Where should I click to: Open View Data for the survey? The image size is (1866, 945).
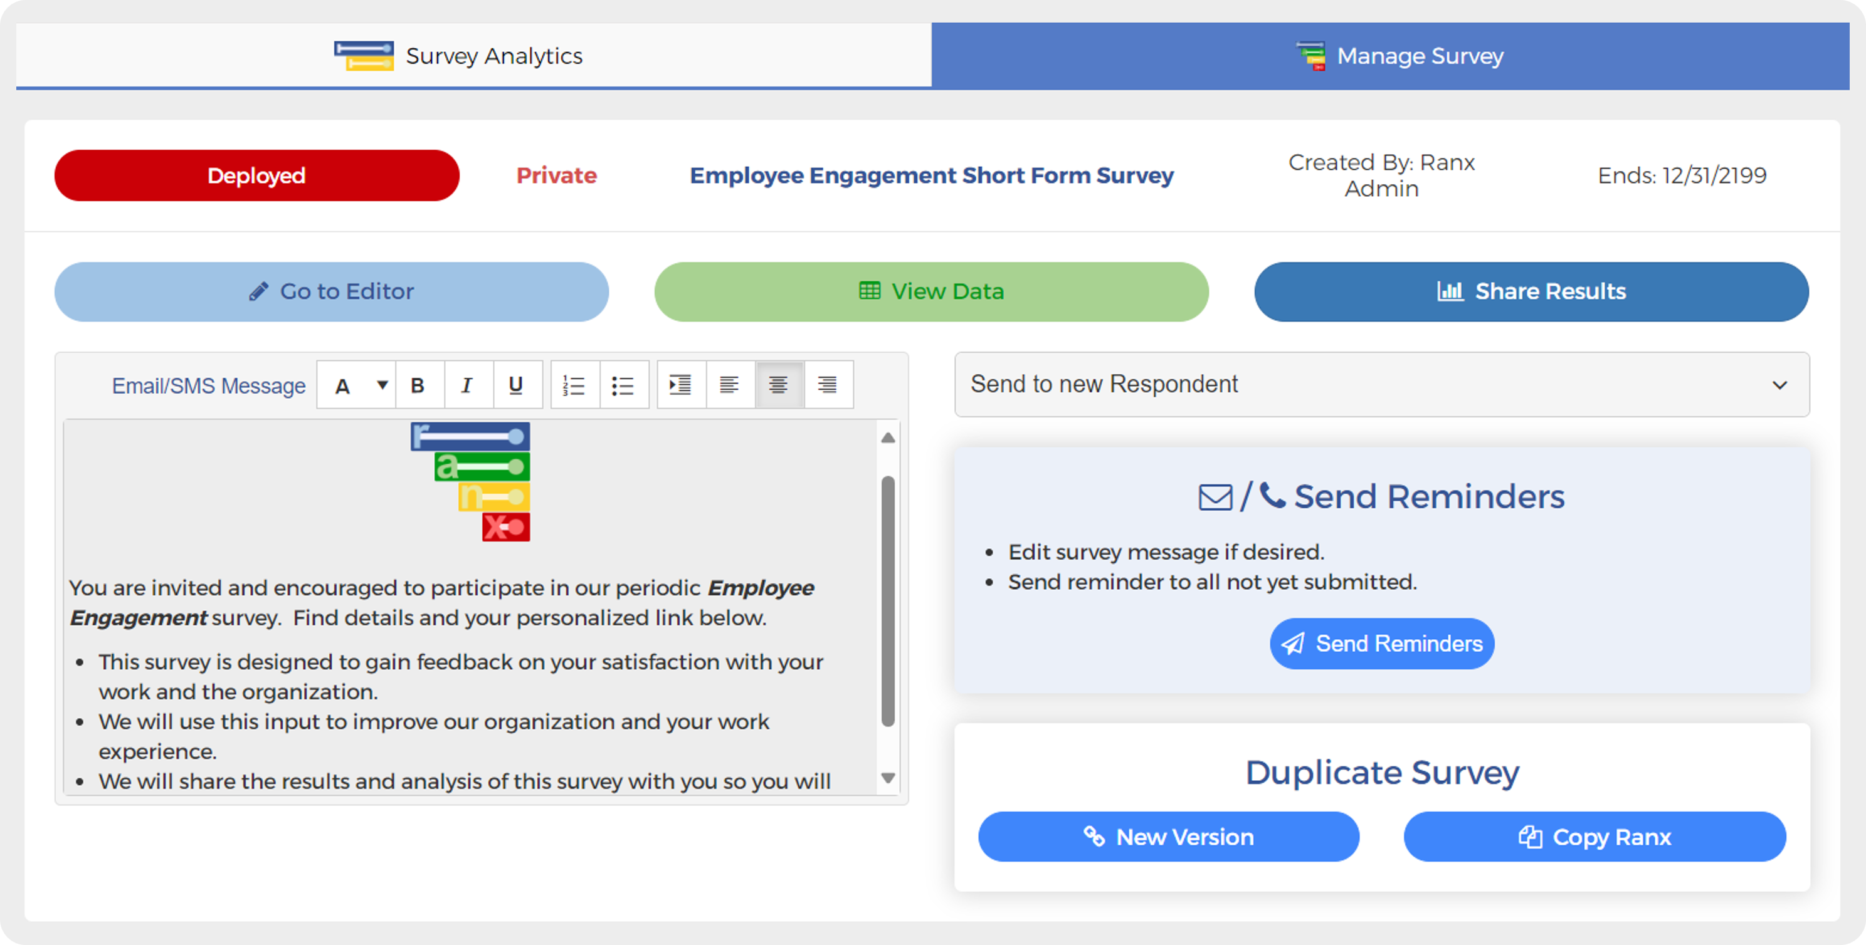(x=931, y=292)
